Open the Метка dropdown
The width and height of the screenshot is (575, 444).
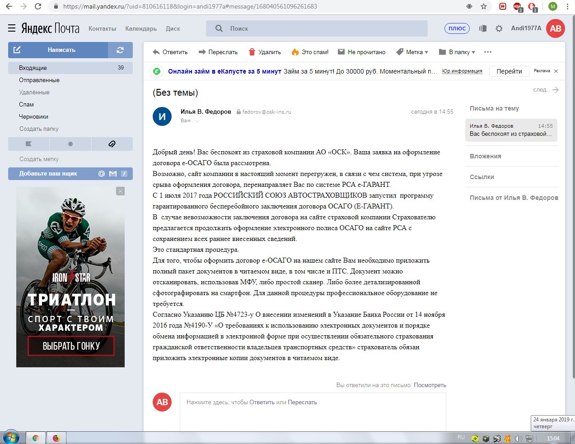[412, 52]
